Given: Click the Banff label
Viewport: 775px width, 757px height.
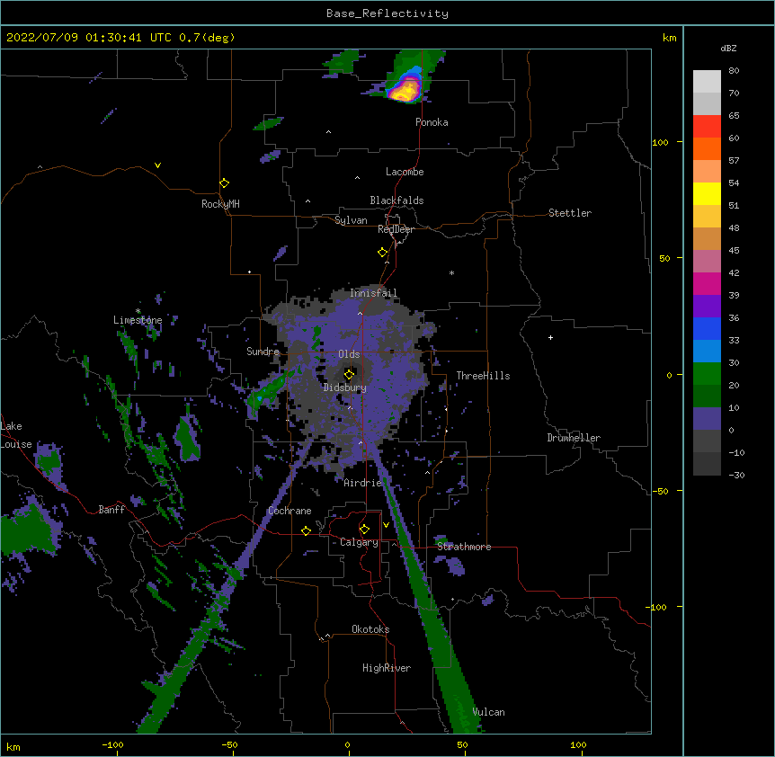Looking at the screenshot, I should point(111,510).
